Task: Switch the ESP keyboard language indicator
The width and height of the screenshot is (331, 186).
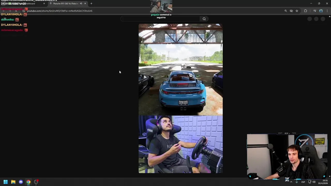Action: tap(303, 182)
